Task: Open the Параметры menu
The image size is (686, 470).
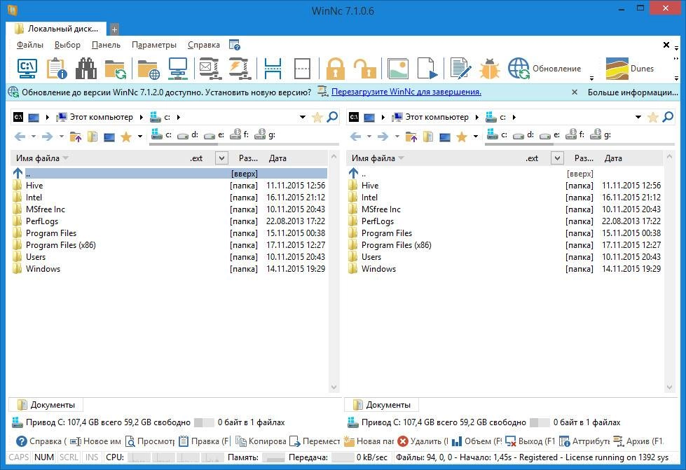Action: click(x=154, y=45)
